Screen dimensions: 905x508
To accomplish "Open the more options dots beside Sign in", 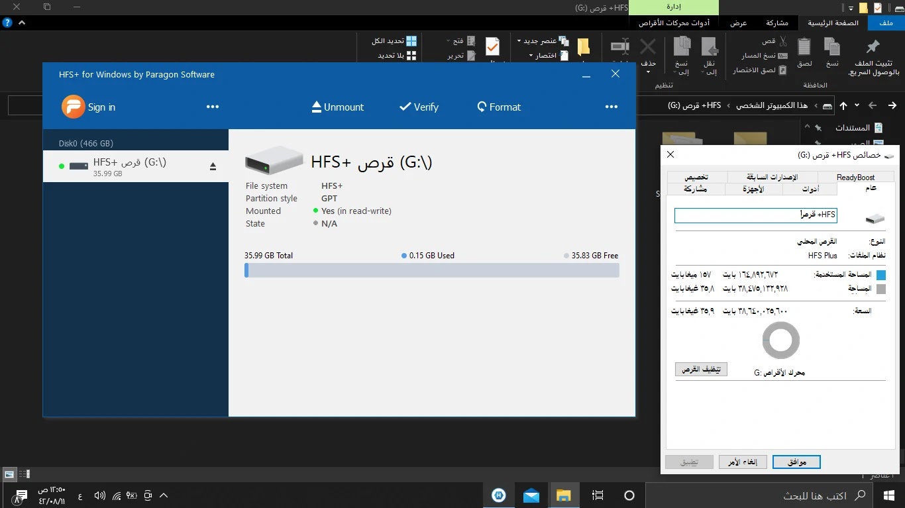I will coord(213,107).
